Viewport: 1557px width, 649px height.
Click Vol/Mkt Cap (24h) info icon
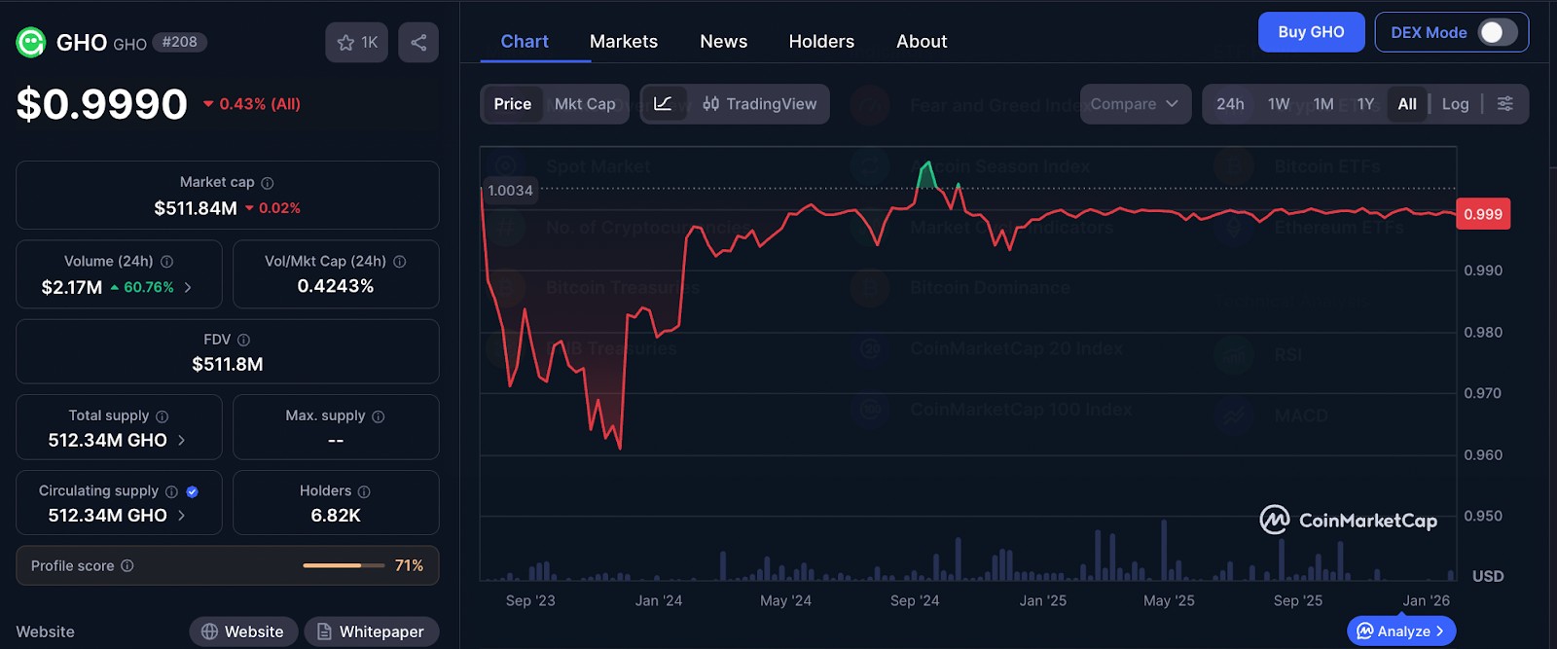[x=400, y=262]
